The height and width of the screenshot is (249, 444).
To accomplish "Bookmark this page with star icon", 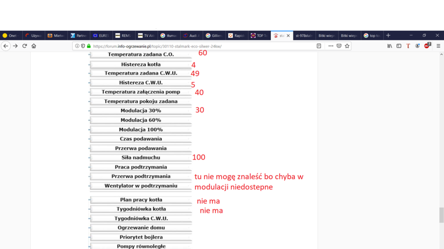I will pyautogui.click(x=347, y=46).
